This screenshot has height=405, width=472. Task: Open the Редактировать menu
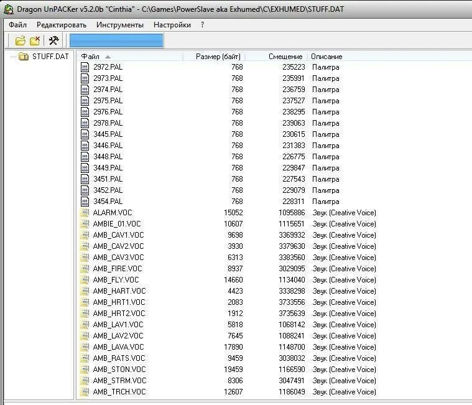coord(62,25)
